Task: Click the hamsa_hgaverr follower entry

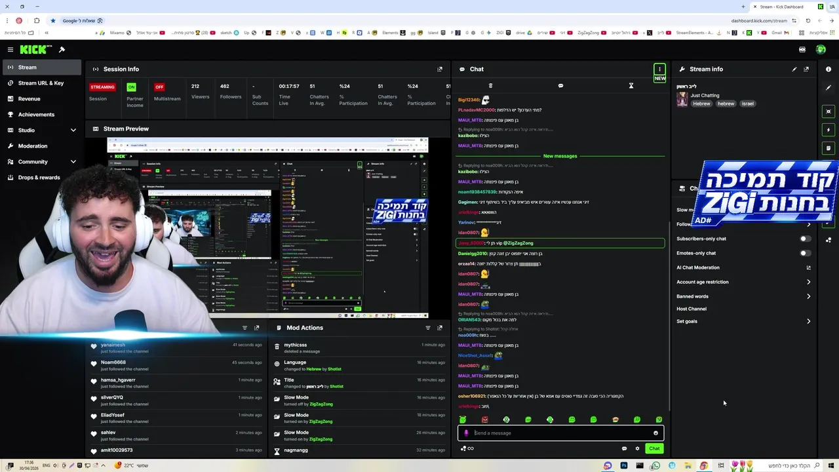Action: click(118, 380)
